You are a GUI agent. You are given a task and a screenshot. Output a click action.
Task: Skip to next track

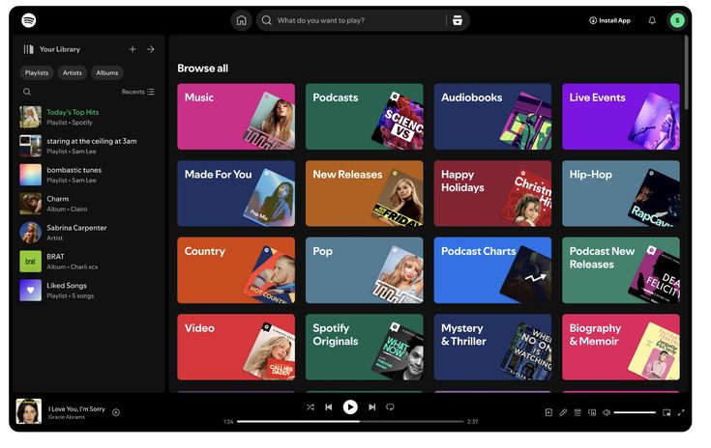click(371, 407)
